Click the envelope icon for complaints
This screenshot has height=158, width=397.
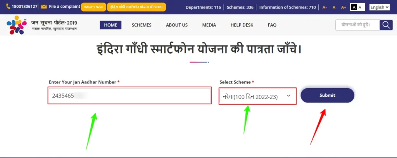44,7
